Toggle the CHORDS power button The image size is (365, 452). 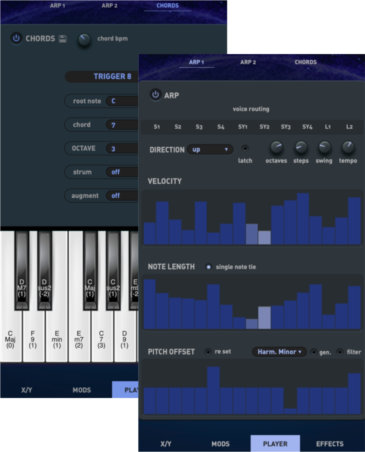(x=16, y=38)
